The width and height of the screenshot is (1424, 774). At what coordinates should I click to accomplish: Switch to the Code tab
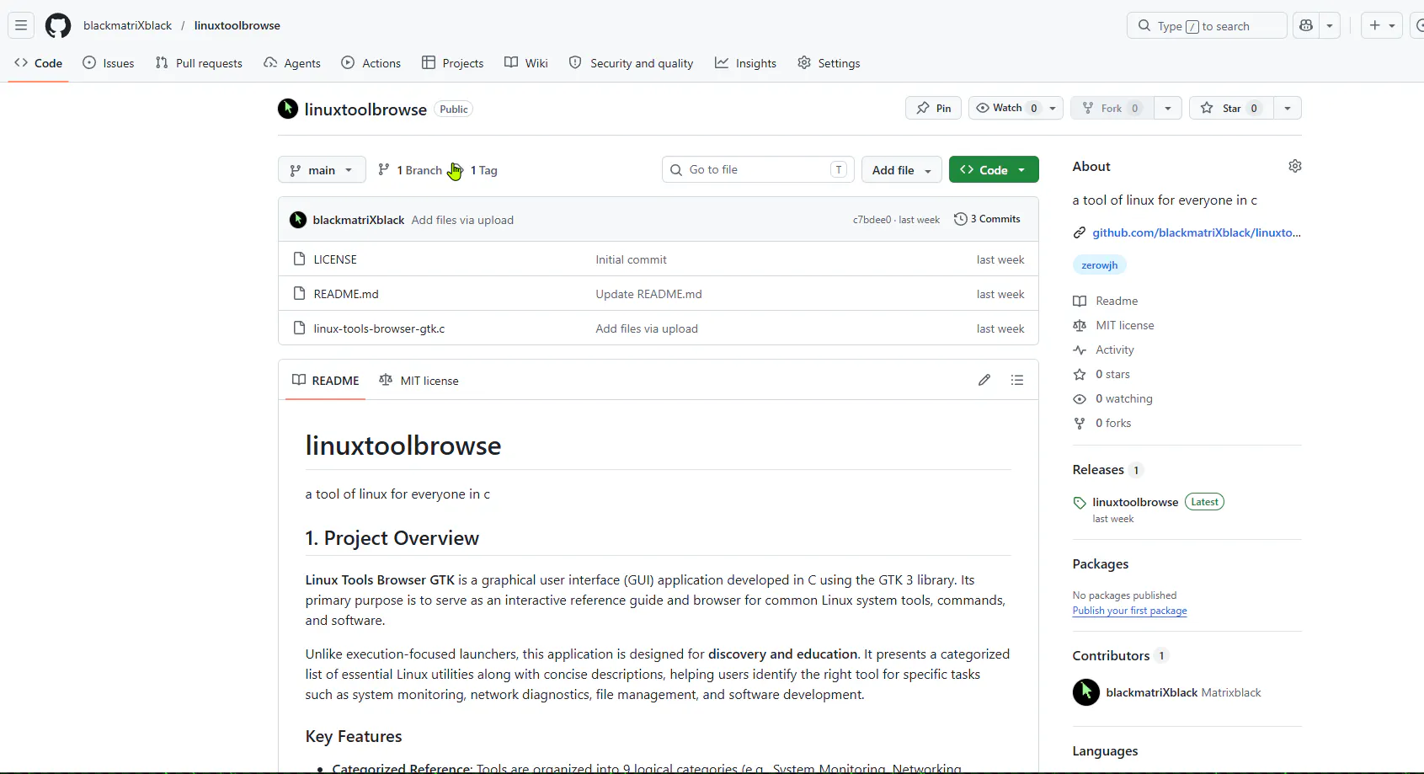point(39,63)
